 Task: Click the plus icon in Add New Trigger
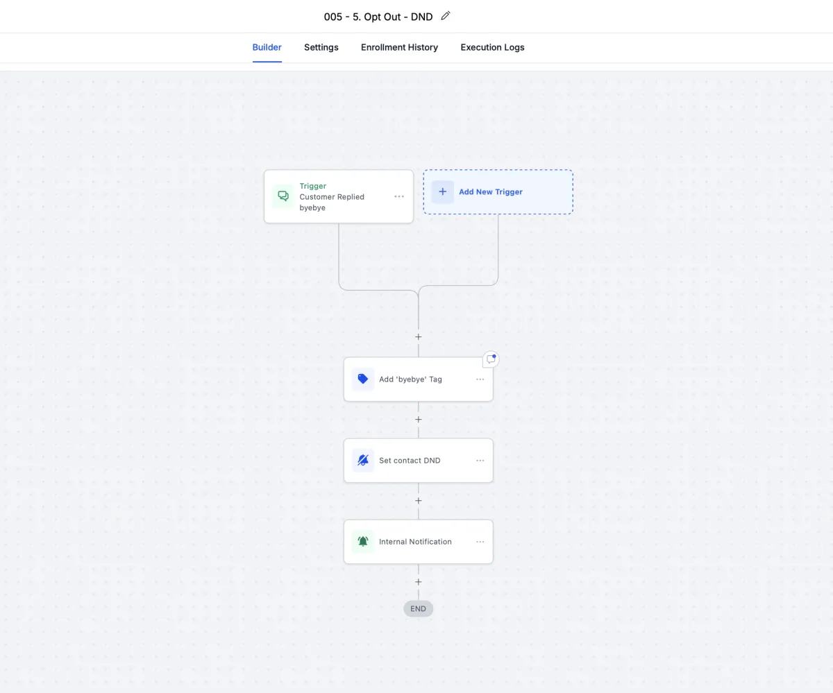[443, 191]
